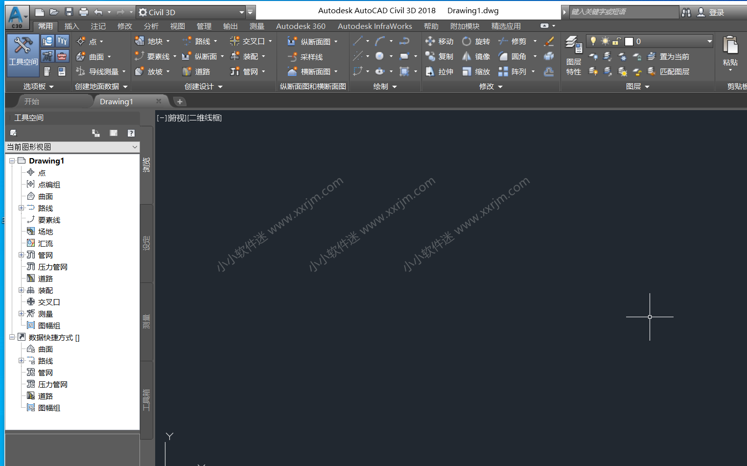Switch to the Start (开始) document tab
The height and width of the screenshot is (466, 747).
point(32,101)
